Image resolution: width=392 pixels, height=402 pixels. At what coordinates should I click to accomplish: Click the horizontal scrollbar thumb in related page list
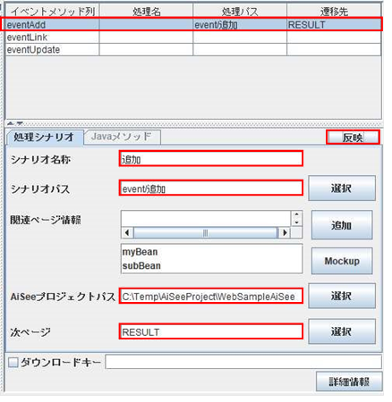coord(206,232)
